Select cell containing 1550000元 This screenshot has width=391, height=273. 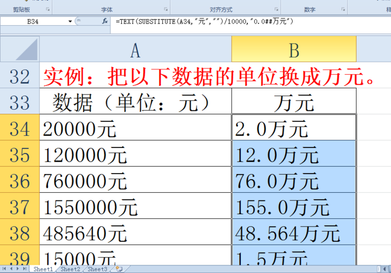click(x=135, y=206)
